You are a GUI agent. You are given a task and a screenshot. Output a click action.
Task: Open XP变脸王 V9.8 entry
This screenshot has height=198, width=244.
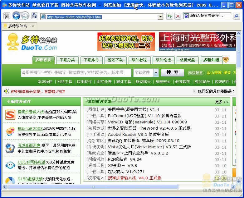coord(122,165)
